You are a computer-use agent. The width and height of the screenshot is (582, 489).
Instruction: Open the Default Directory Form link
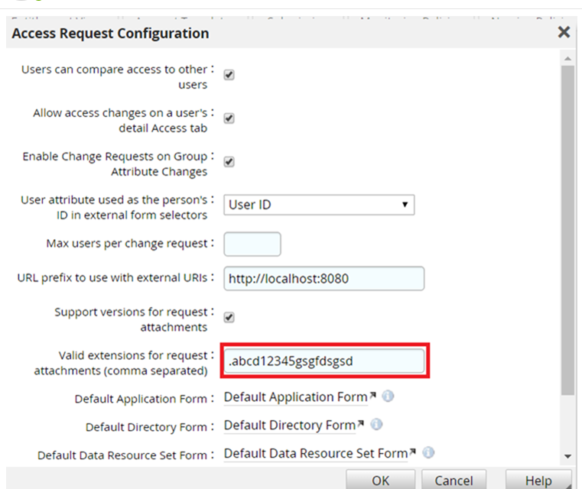pos(289,425)
